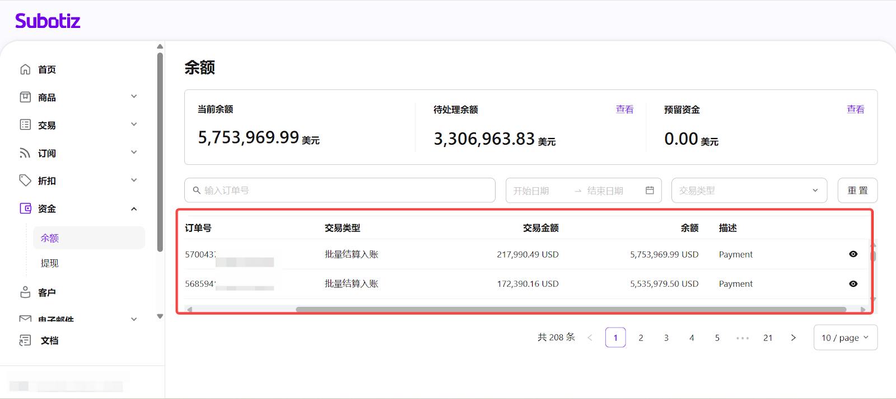896x399 pixels.
Task: Open the 提现 withdrawal menu item
Action: click(x=50, y=263)
